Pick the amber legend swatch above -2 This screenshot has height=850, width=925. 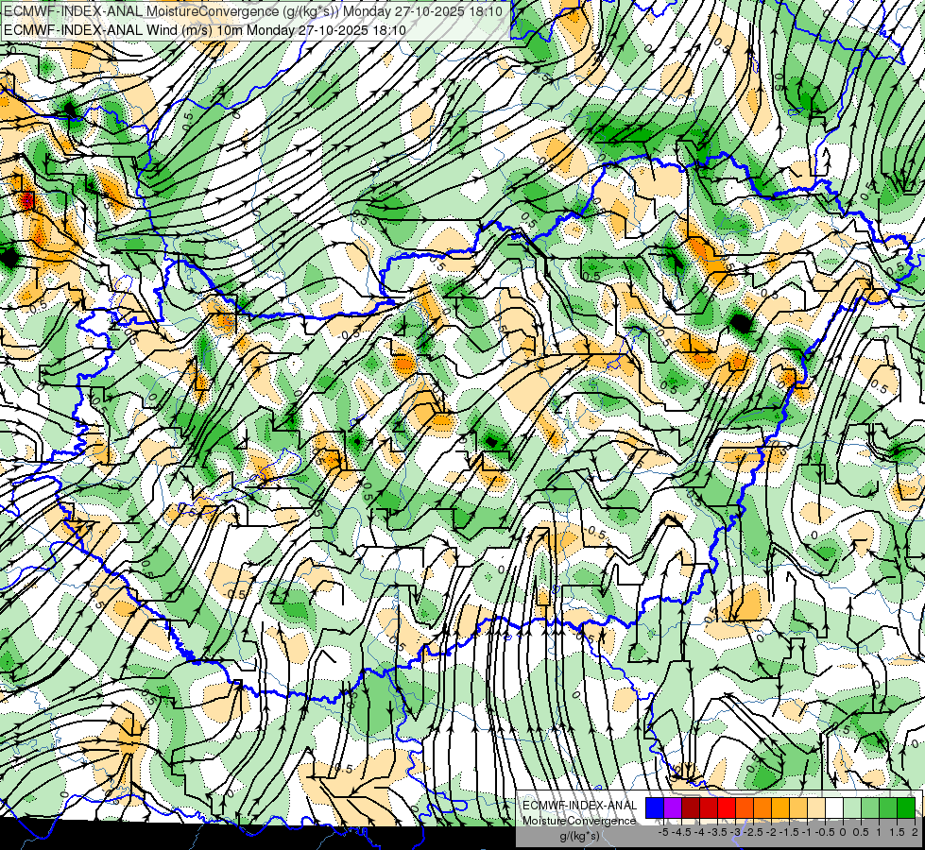(x=779, y=807)
